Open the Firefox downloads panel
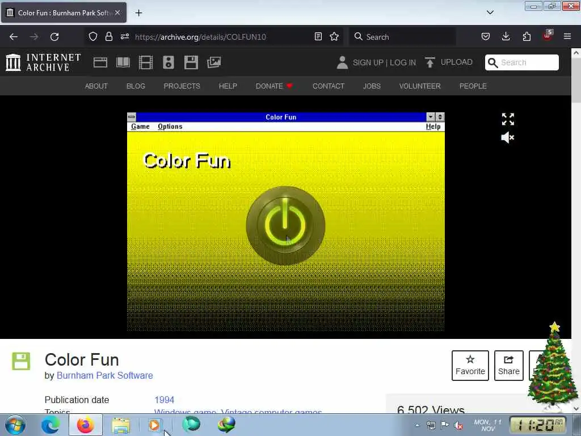Screen dimensions: 581x436 pyautogui.click(x=506, y=36)
